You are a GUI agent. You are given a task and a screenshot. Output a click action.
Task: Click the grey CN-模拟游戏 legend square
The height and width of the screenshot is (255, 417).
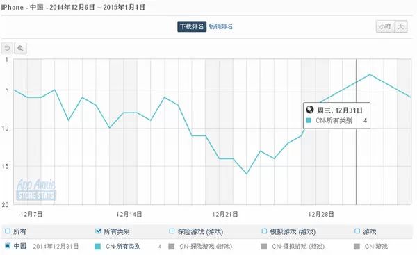pos(263,247)
